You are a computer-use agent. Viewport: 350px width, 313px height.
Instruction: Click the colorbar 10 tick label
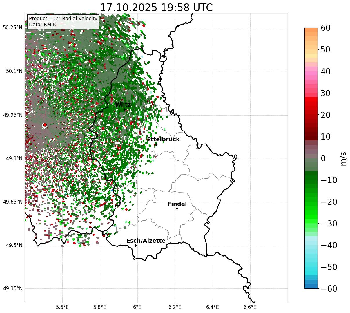pos(326,137)
